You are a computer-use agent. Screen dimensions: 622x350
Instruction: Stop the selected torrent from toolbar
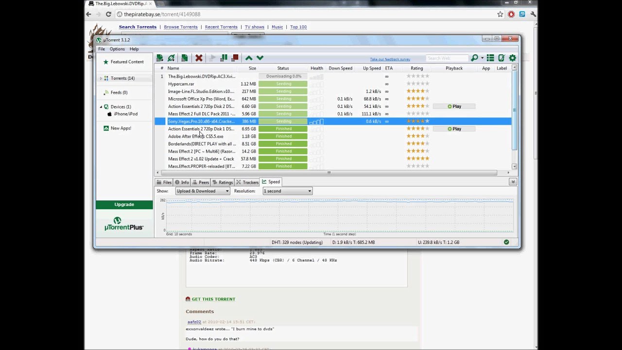point(235,58)
